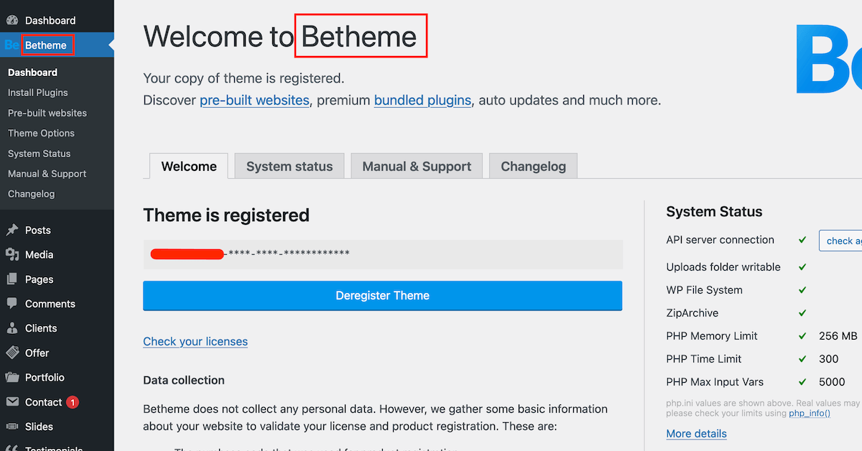Screen dimensions: 862x451
Task: Click the Offer tag icon
Action: [x=12, y=353]
